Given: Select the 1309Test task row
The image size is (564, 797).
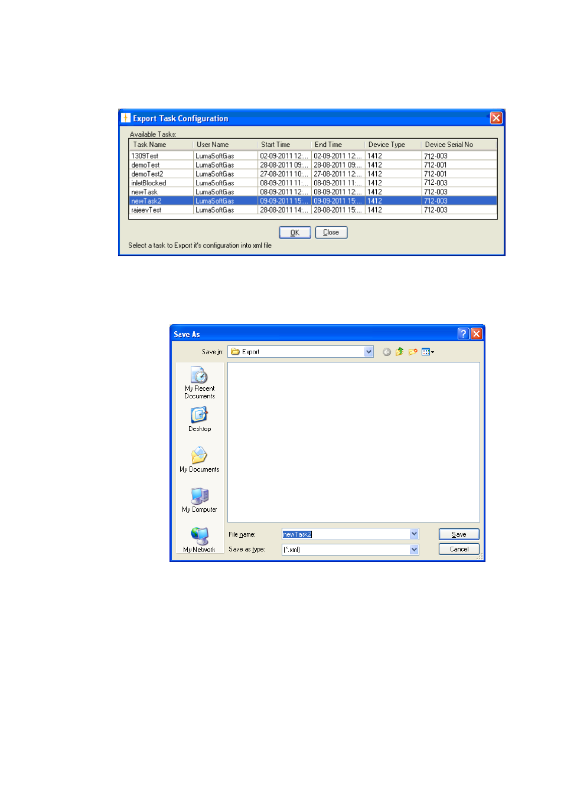Looking at the screenshot, I should (313, 156).
